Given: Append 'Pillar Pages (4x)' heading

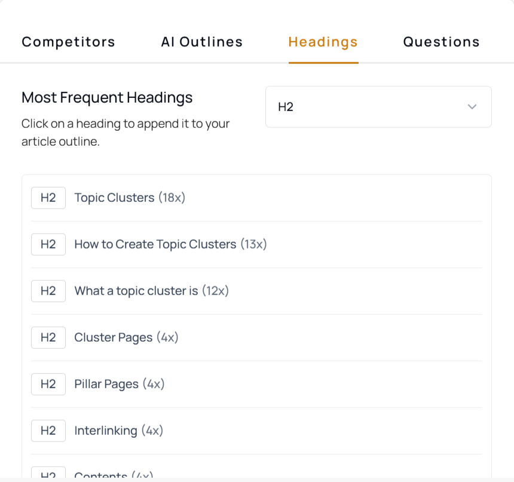Looking at the screenshot, I should pos(119,384).
